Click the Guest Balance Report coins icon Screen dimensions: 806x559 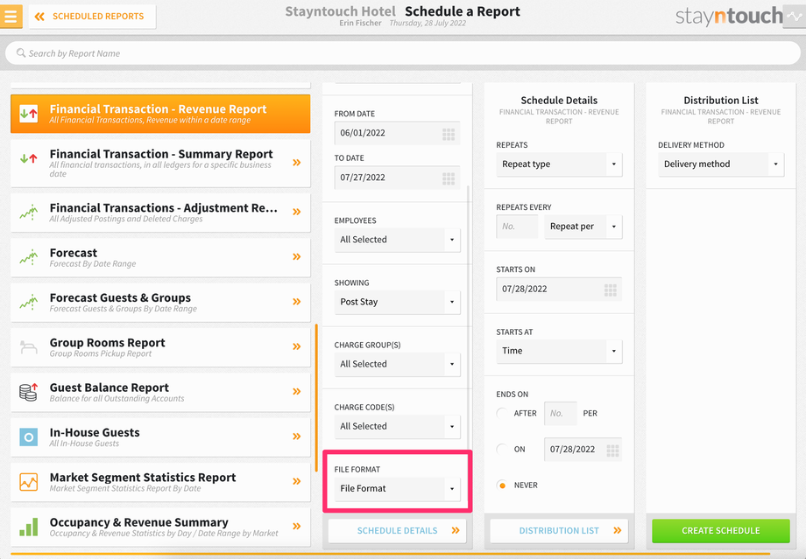[x=29, y=392]
